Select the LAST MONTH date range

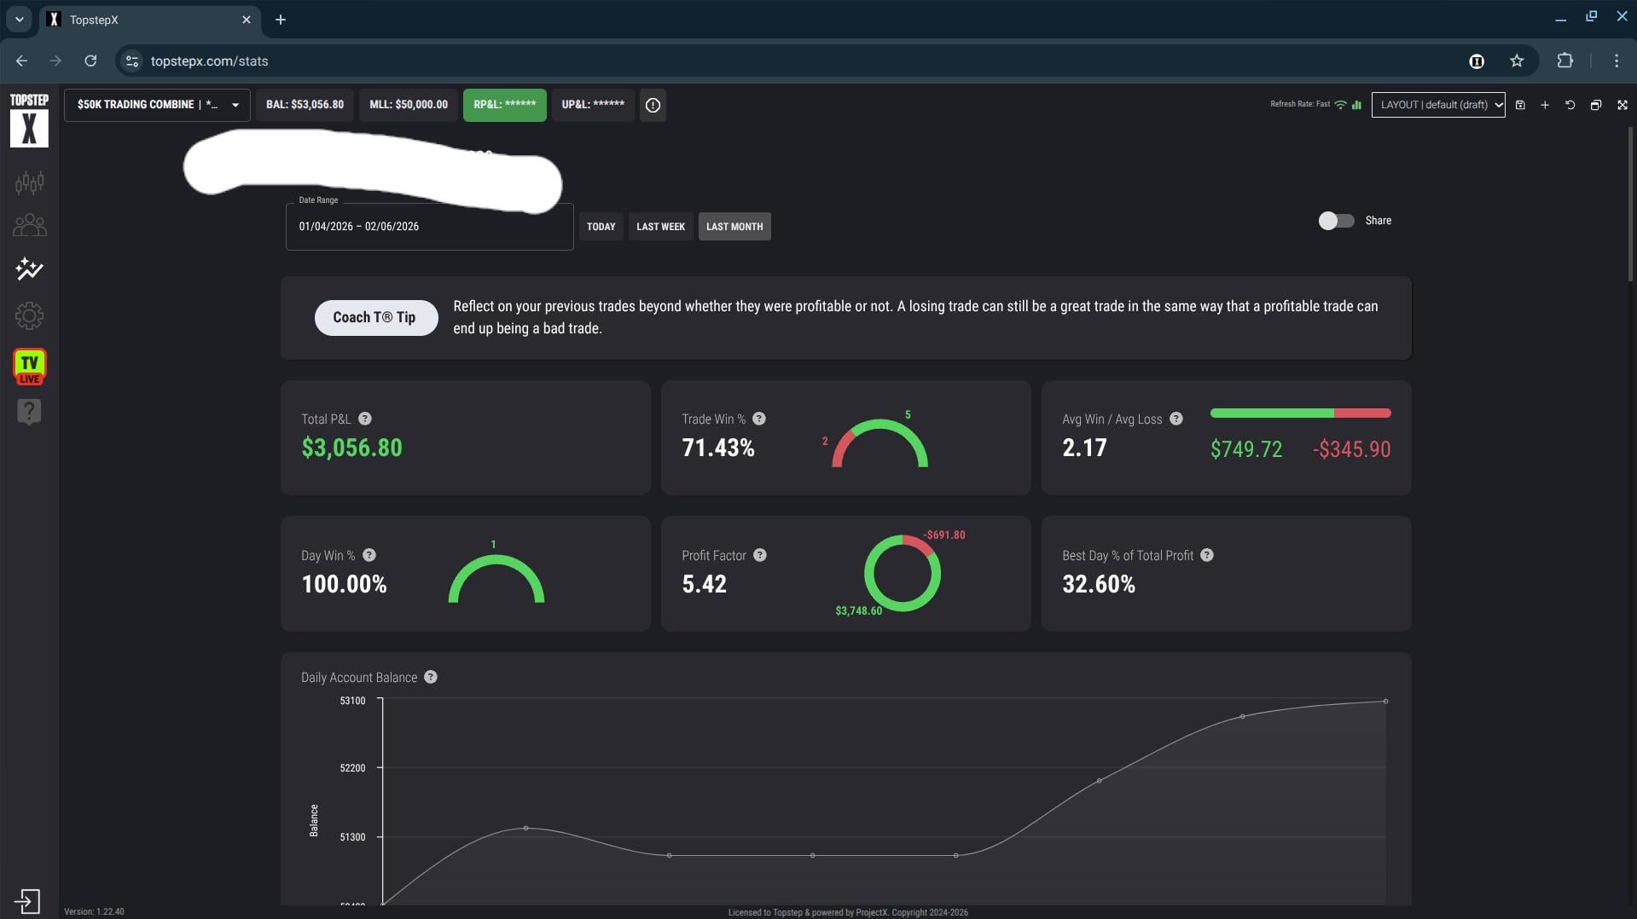(734, 227)
